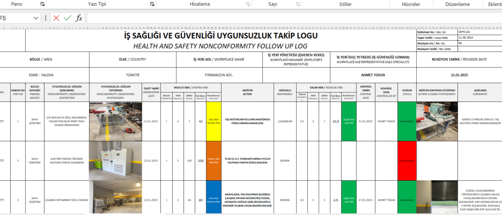Screen dimensions: 502x215
Task: Click the TESPİT TARİHİ column header
Action: [151, 92]
